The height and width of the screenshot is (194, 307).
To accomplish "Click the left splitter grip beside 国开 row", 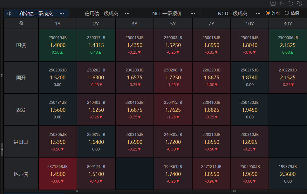I will [2, 76].
